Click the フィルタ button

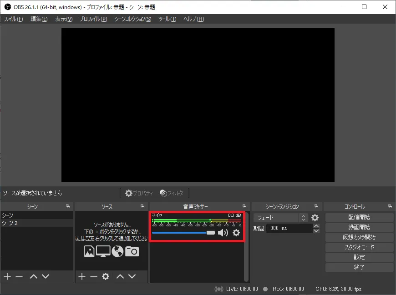tap(172, 193)
